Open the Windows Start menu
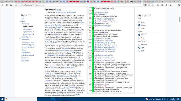This screenshot has width=181, height=101. pyautogui.click(x=2, y=99)
